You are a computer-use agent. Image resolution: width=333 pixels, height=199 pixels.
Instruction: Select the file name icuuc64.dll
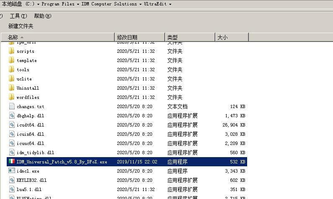(31, 143)
